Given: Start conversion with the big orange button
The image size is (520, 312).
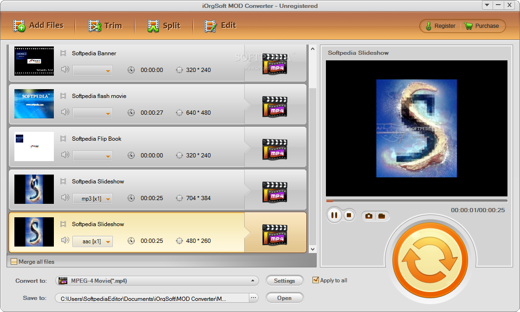Looking at the screenshot, I should coord(430,260).
